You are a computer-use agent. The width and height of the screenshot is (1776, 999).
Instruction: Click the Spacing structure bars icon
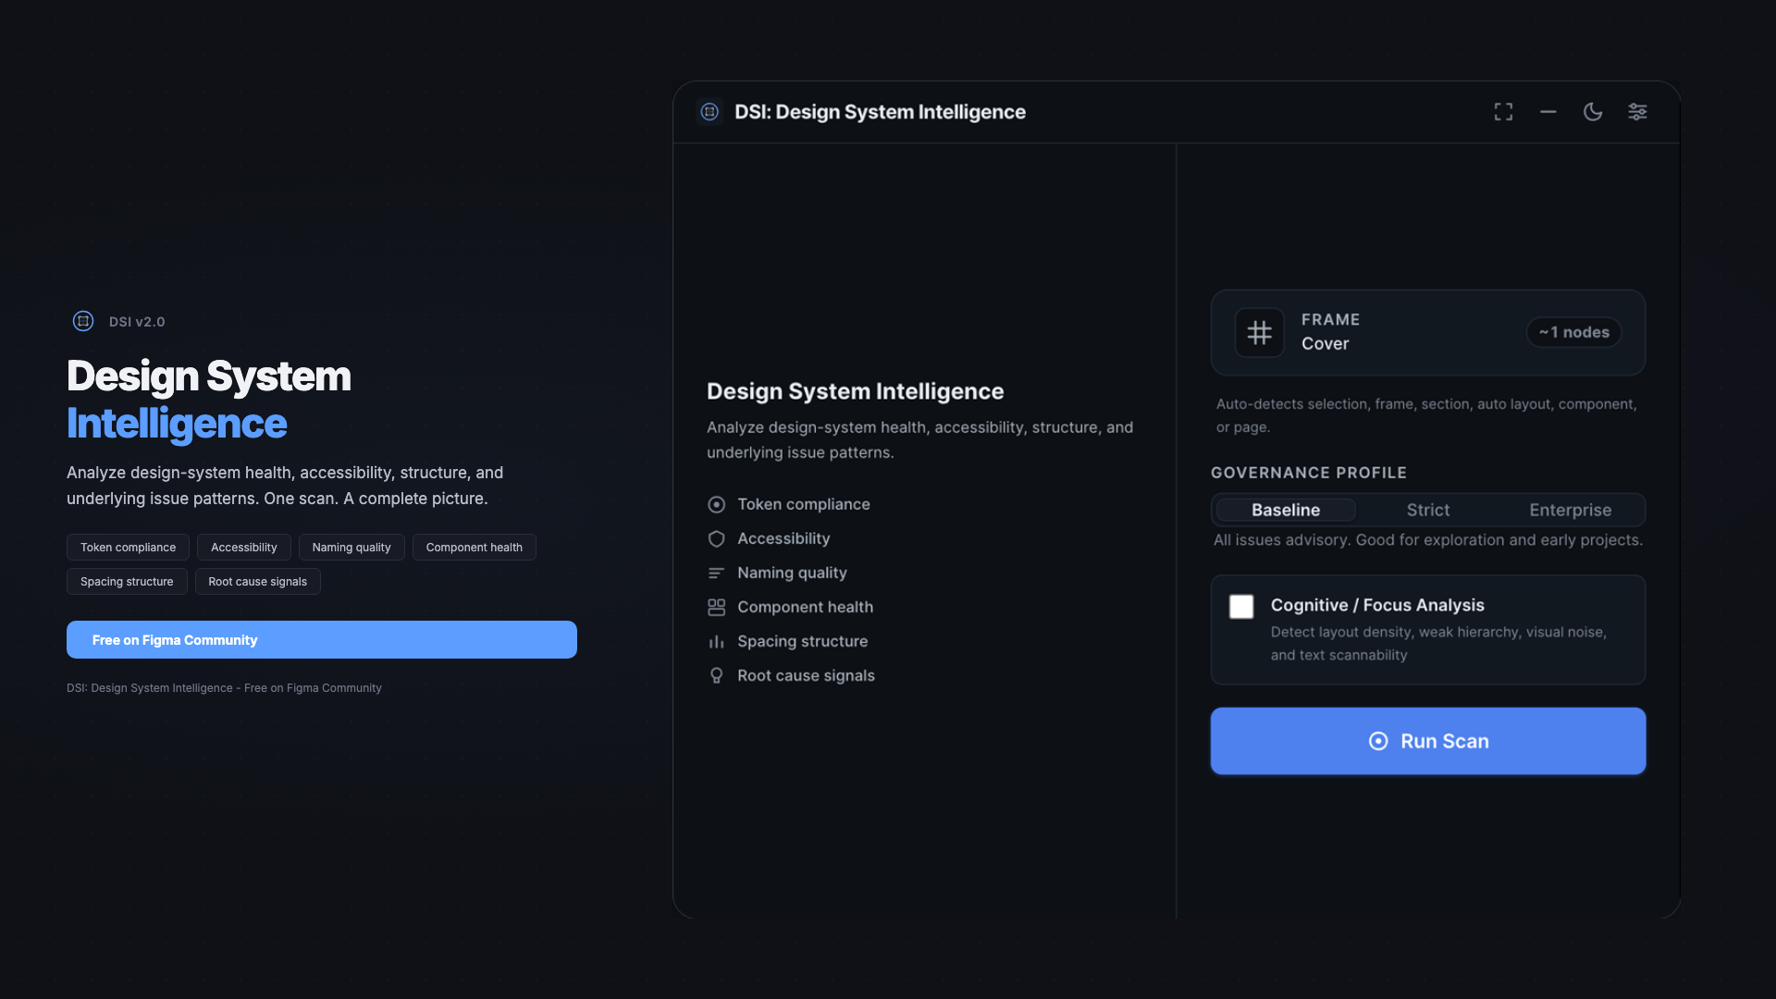click(717, 641)
